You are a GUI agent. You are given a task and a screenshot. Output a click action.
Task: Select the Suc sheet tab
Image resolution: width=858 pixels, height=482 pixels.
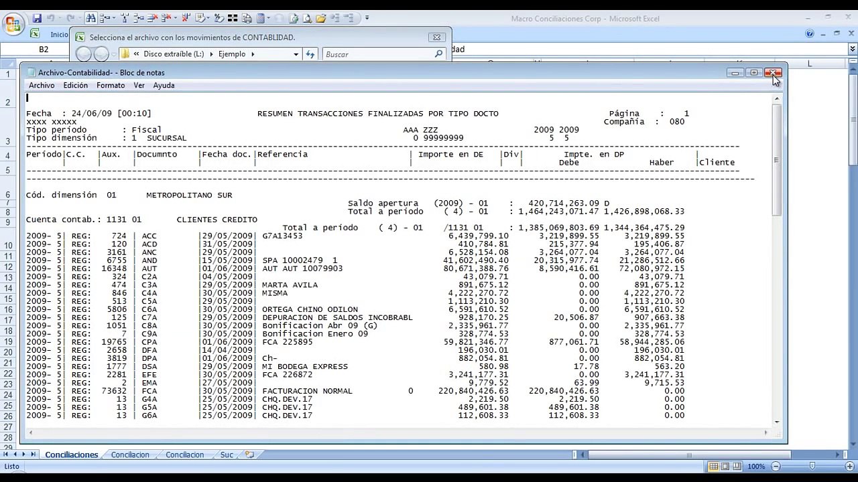click(x=227, y=455)
